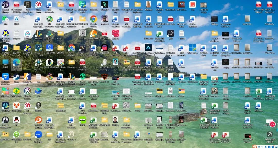Launch Steam from the desktop
This screenshot has height=148, width=278.
tap(16, 77)
